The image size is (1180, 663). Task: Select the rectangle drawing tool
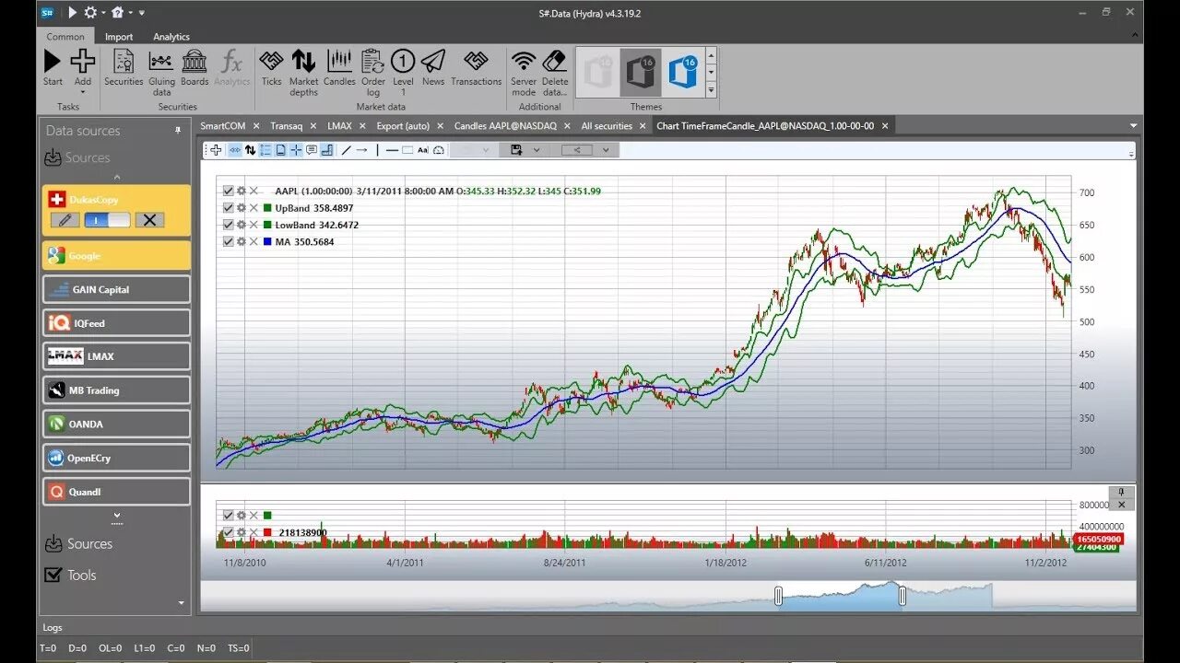(407, 150)
